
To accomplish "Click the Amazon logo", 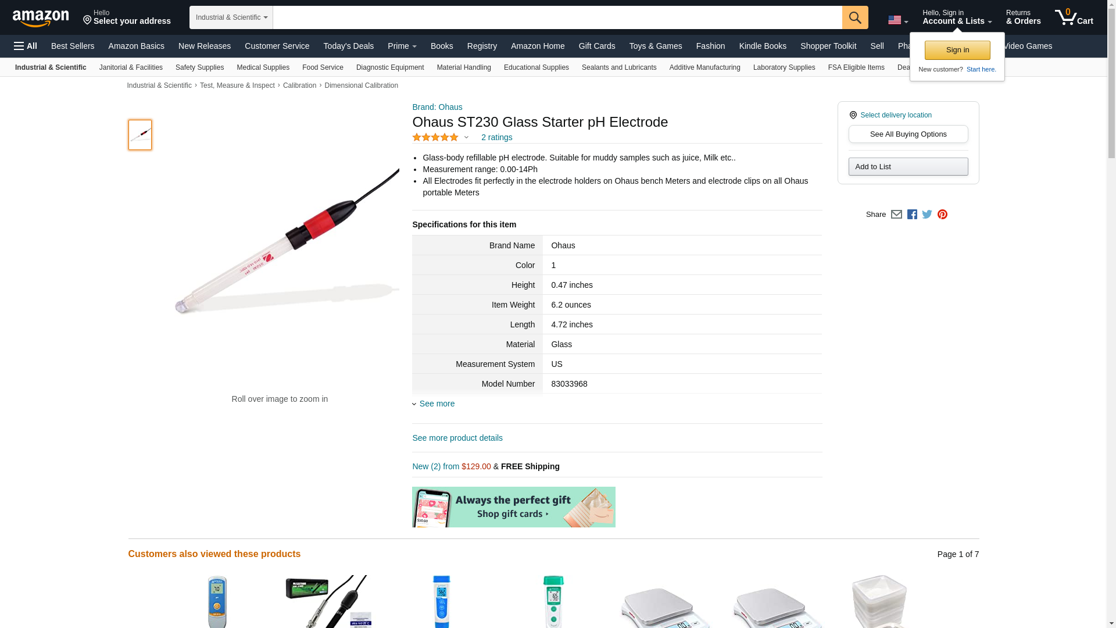I will (41, 19).
